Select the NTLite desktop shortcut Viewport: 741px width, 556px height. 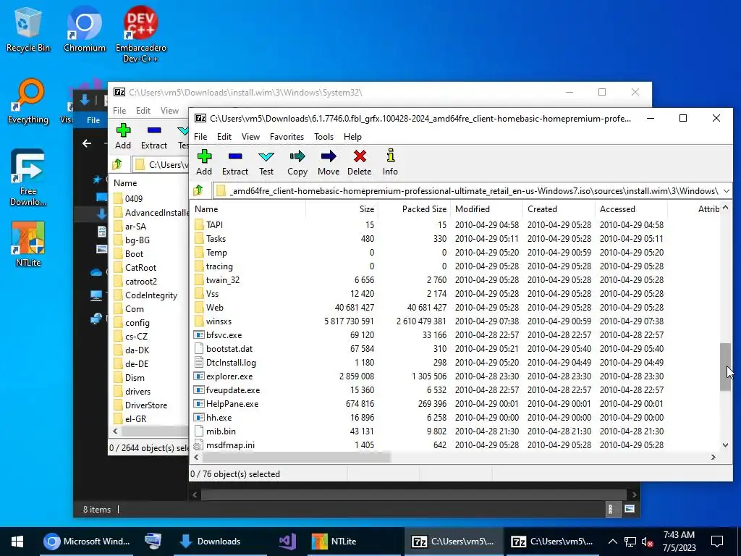coord(28,245)
